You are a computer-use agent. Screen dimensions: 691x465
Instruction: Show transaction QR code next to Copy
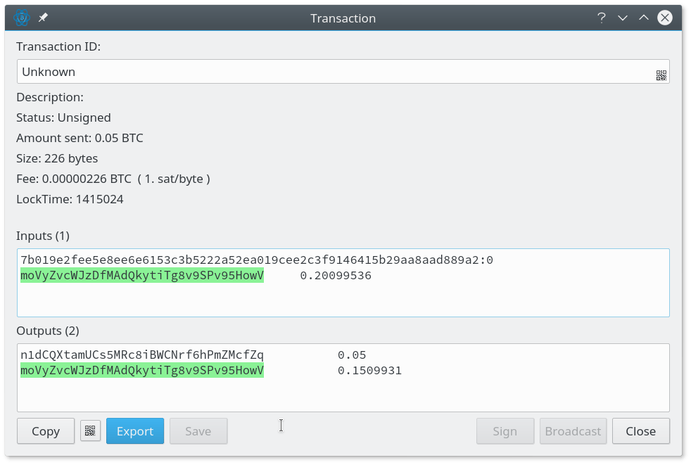point(90,431)
